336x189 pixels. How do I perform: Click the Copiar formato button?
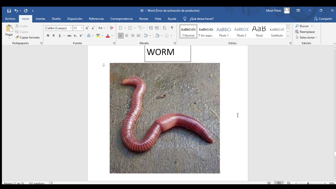(x=27, y=38)
